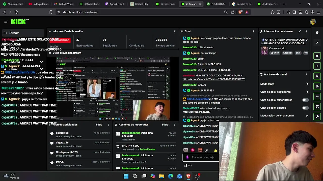Viewport: 323px width, 181px height.
Task: Toggle the stream preview widget icon in sidebar
Action: click(317, 56)
